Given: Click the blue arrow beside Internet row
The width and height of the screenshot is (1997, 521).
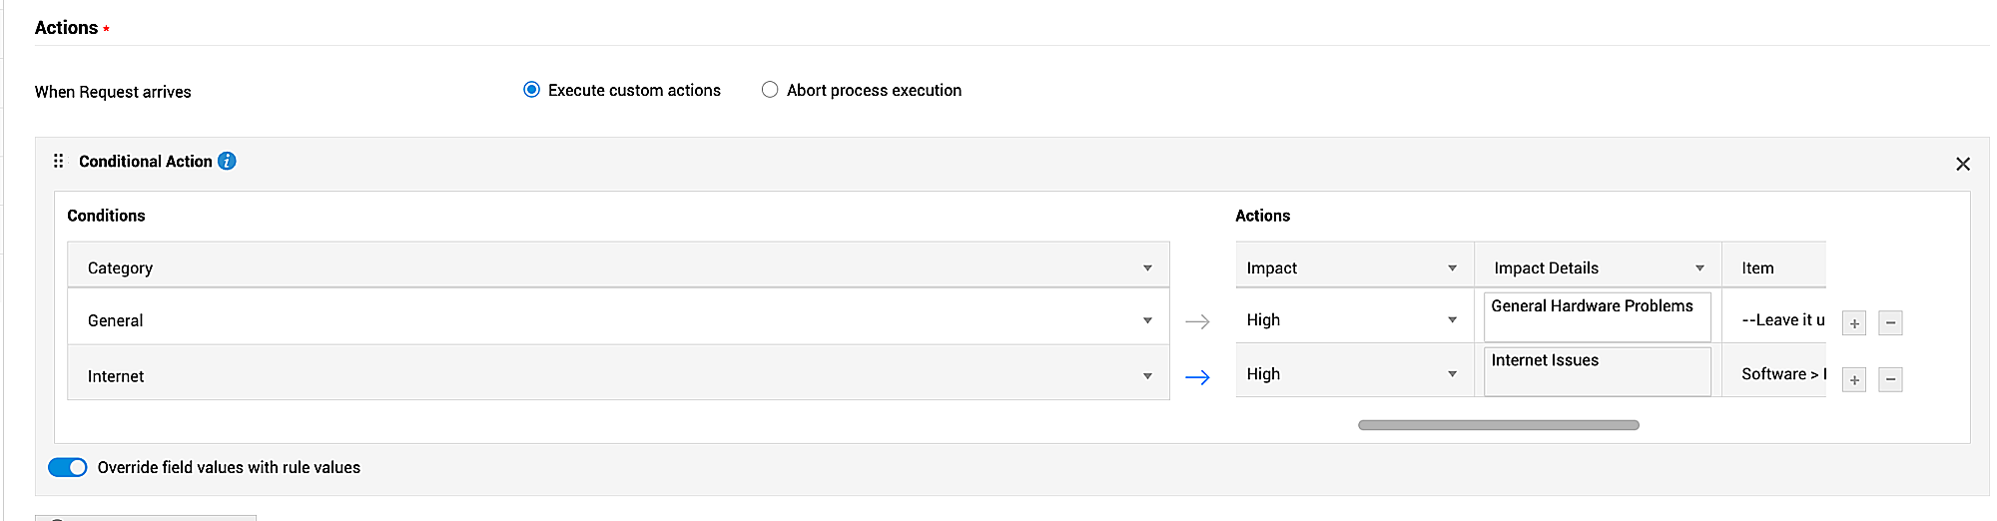Looking at the screenshot, I should coord(1197,377).
